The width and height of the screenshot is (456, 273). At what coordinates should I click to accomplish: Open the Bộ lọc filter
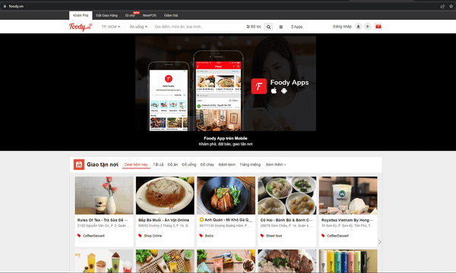coord(254,27)
